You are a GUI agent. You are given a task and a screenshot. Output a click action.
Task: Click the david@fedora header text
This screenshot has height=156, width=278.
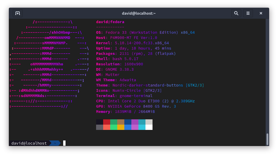(110, 22)
